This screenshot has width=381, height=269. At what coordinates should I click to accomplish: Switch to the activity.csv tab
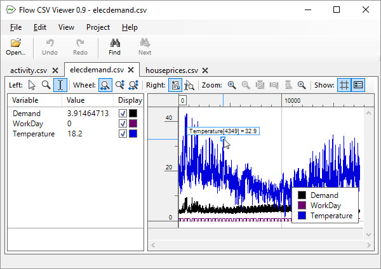pos(29,70)
